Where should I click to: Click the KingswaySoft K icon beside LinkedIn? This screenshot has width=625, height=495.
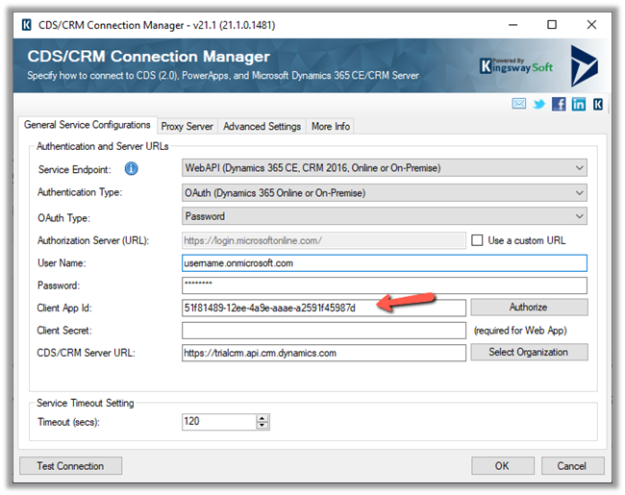click(597, 105)
